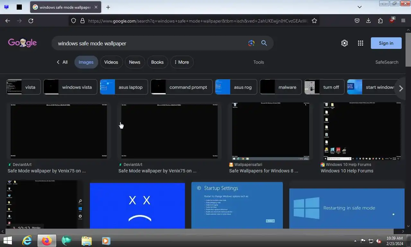List all open tabs dropdown
411x247 pixels.
pyautogui.click(x=360, y=7)
